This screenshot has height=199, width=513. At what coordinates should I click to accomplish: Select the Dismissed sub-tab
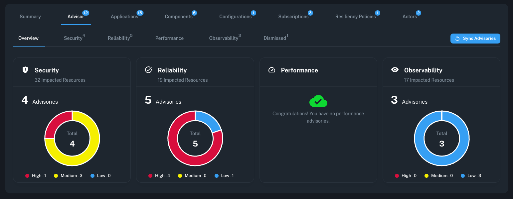(x=275, y=38)
